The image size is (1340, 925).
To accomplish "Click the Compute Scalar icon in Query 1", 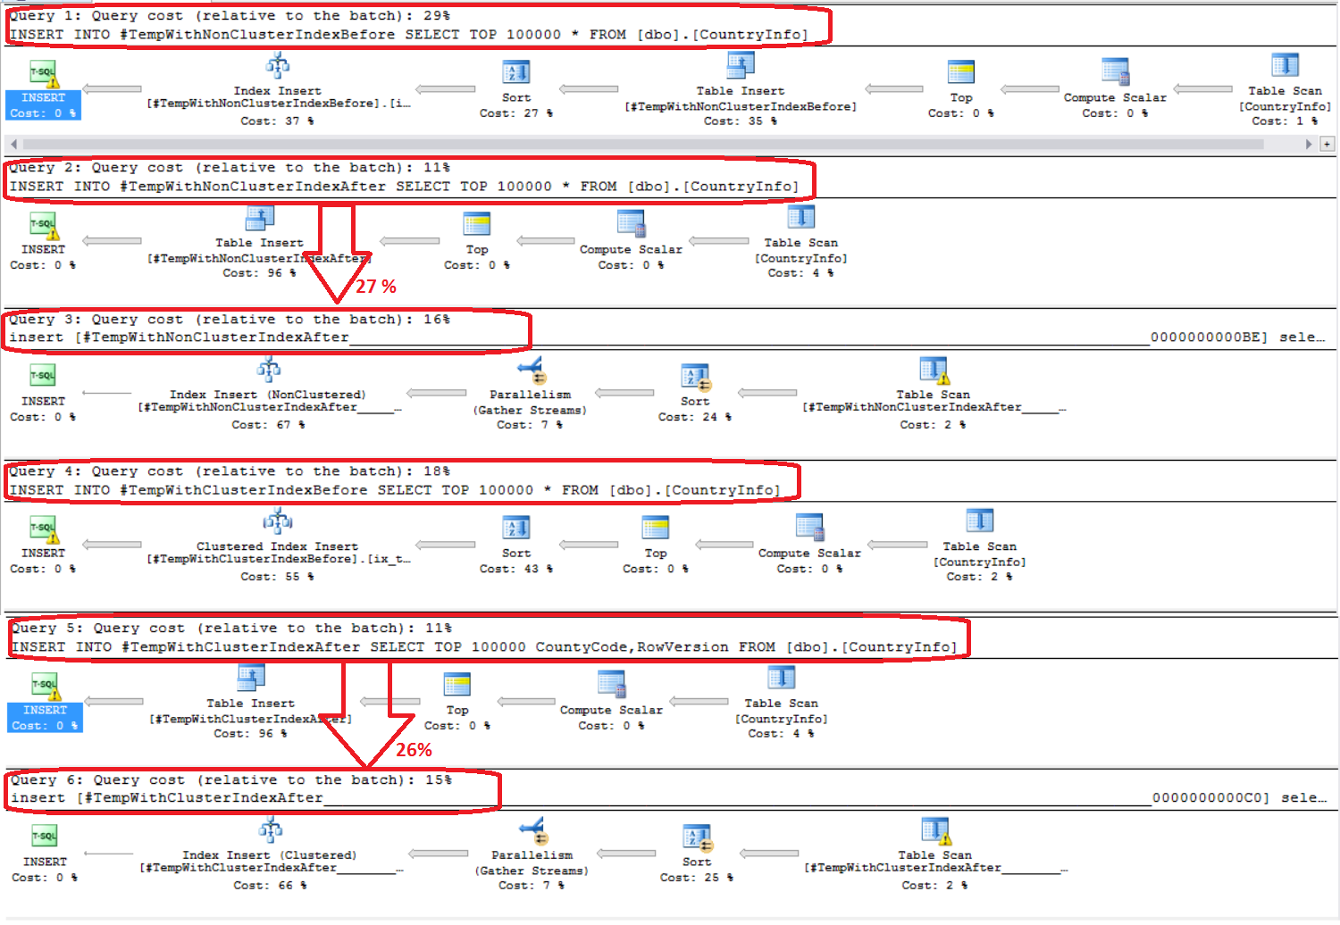I will (x=1115, y=72).
